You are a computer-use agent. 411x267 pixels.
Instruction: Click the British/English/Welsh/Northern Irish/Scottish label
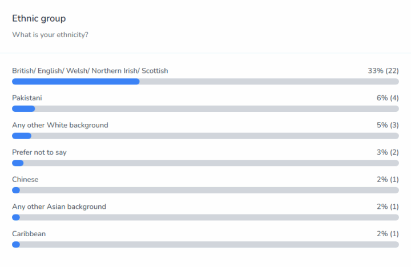pos(90,71)
